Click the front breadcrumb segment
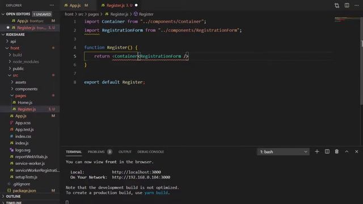The image size is (363, 204). point(69,14)
